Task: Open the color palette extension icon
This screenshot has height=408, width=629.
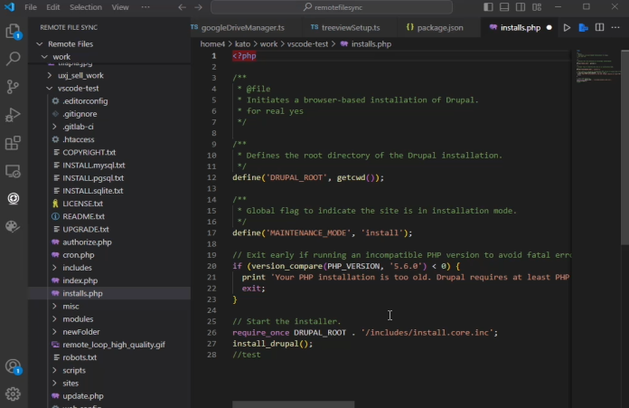Action: coord(13,226)
